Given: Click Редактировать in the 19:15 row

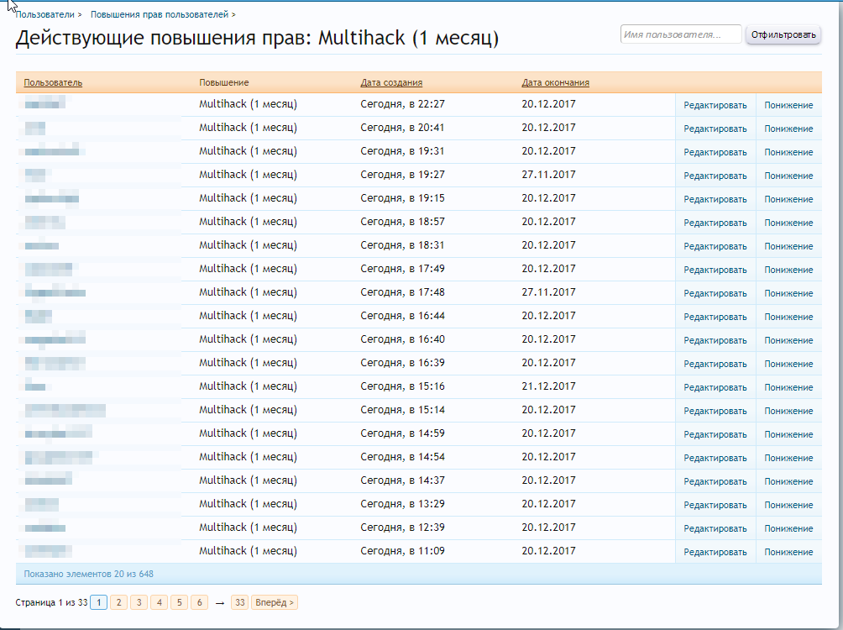Looking at the screenshot, I should point(715,200).
